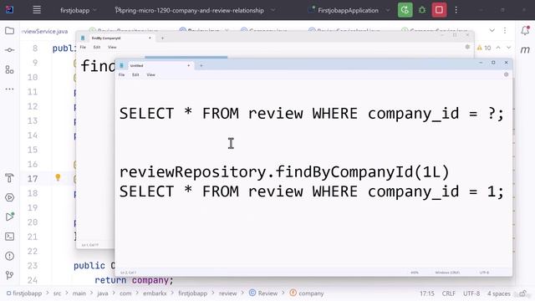Open the Structure tool window

click(x=9, y=69)
